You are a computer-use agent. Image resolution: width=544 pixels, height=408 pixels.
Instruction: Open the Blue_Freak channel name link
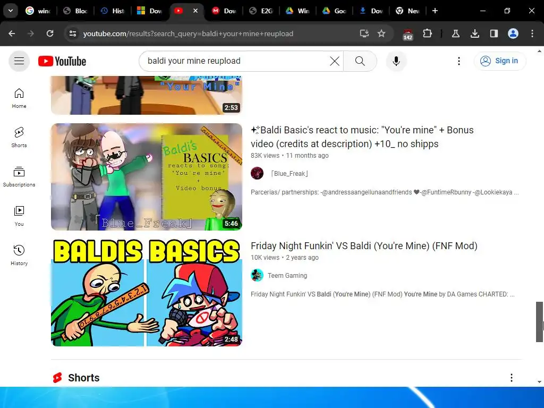tap(290, 174)
